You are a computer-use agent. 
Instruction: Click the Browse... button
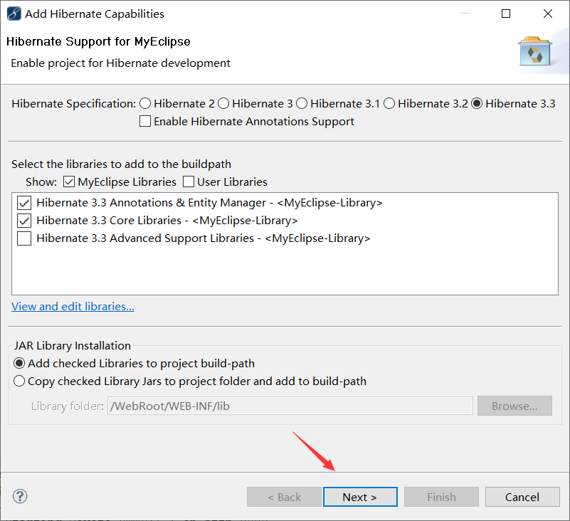(514, 406)
